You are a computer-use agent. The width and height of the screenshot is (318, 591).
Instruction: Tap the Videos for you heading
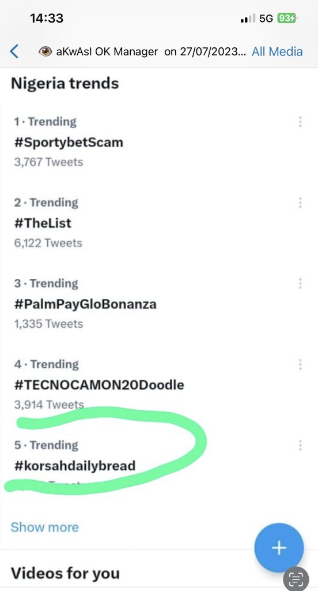coord(65,573)
